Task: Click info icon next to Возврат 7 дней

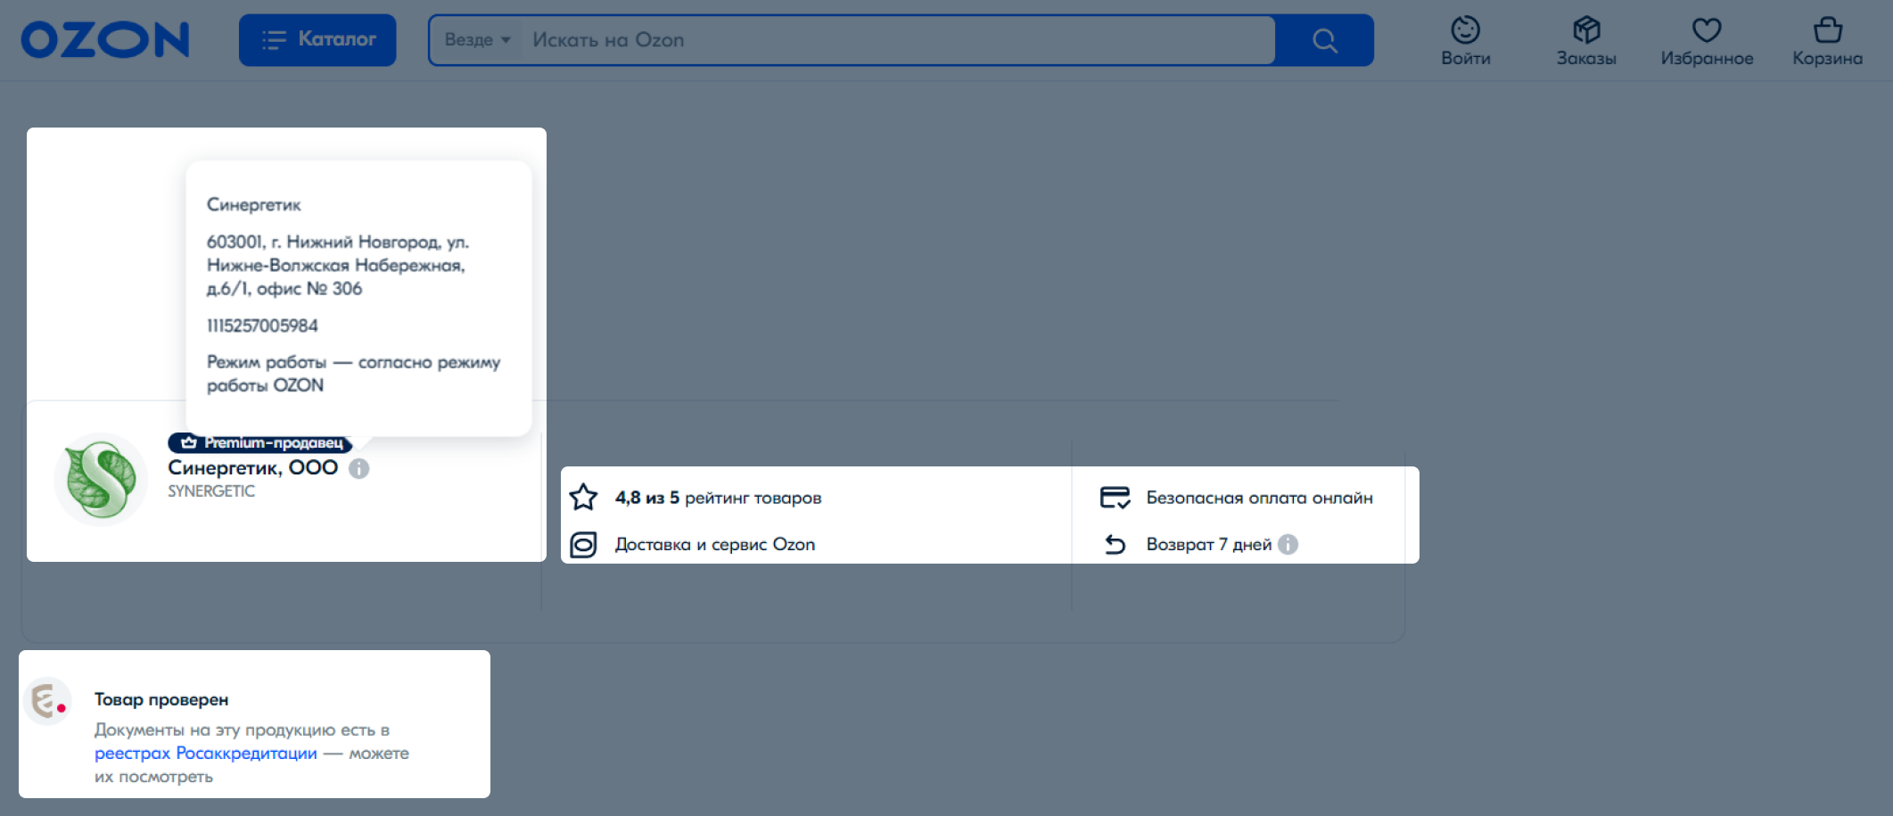Action: pos(1288,544)
